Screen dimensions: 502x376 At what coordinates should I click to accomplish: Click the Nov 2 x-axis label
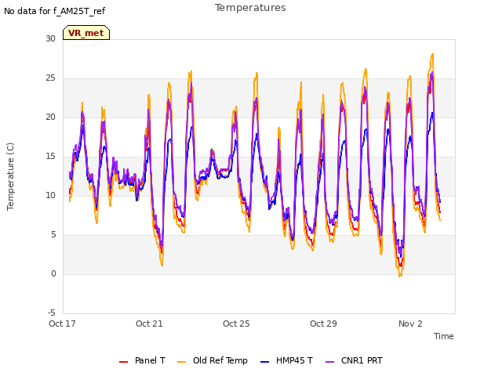tap(410, 324)
